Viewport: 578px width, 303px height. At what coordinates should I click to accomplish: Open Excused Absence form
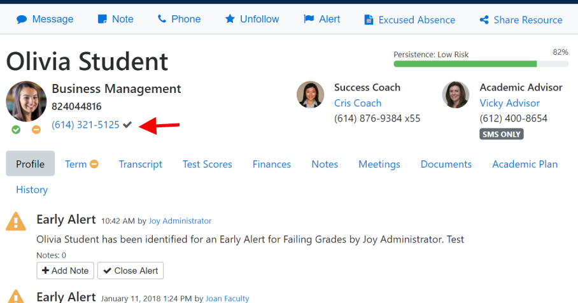(x=410, y=20)
